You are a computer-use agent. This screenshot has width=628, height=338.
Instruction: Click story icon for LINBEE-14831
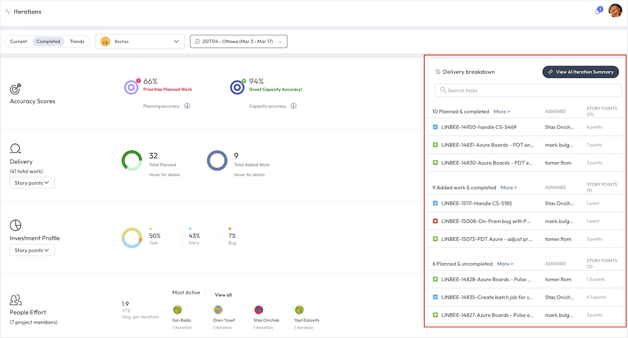click(435, 145)
